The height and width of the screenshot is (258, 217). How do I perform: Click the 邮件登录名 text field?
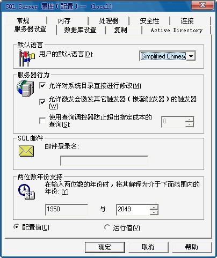[104, 161]
